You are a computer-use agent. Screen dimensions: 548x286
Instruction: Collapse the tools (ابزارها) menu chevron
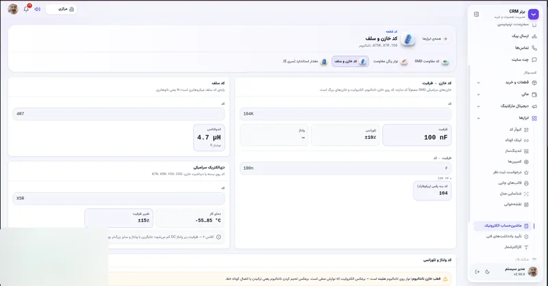pyautogui.click(x=478, y=118)
